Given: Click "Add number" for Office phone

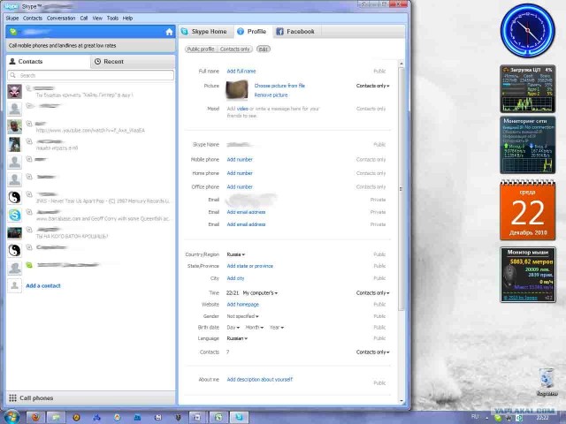Looking at the screenshot, I should point(240,187).
